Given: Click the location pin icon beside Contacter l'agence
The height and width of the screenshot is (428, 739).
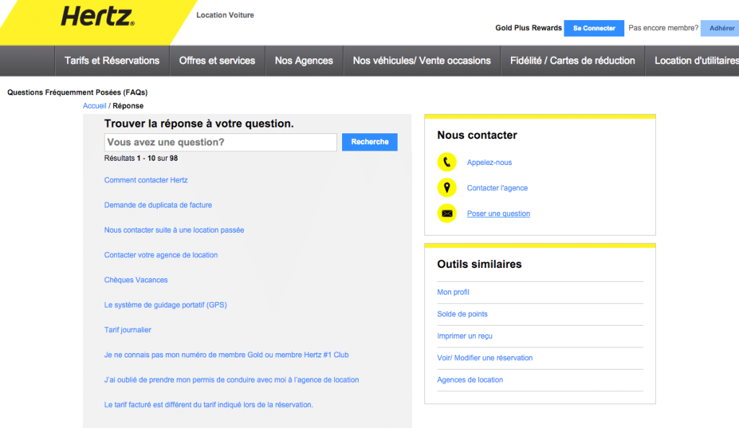Looking at the screenshot, I should click(x=446, y=187).
